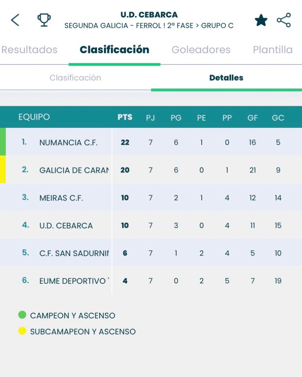
Task: Open the Plantilla tab
Action: pyautogui.click(x=273, y=50)
